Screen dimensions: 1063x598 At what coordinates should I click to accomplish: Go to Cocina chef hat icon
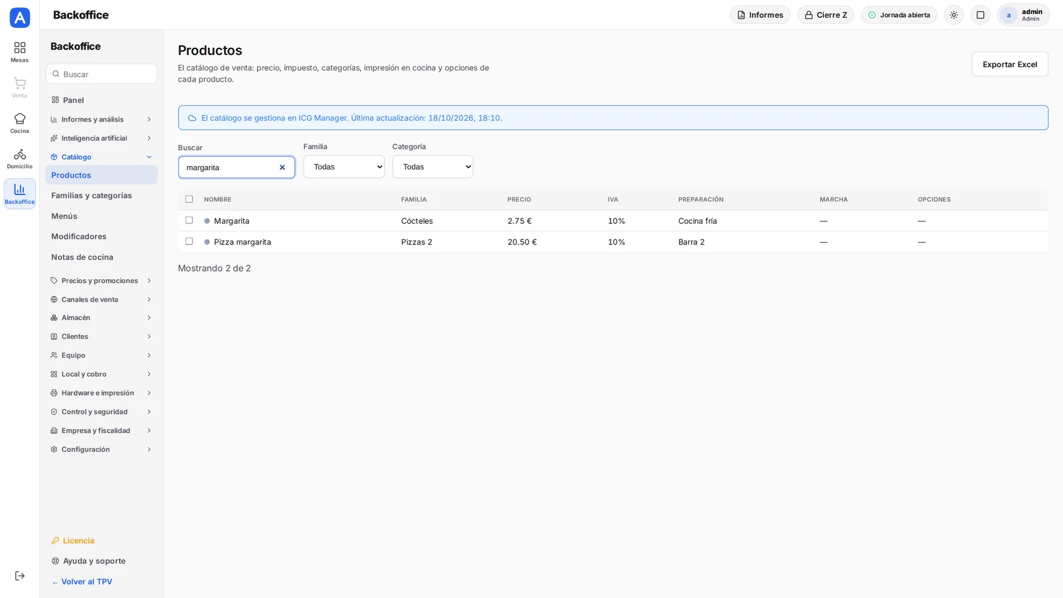click(x=19, y=123)
